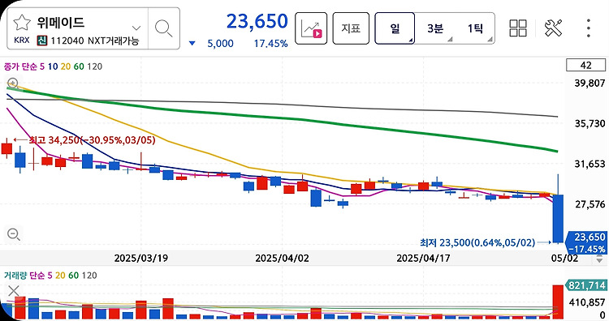609x321 pixels.
Task: Click the 5,000 price change value
Action: (x=220, y=44)
